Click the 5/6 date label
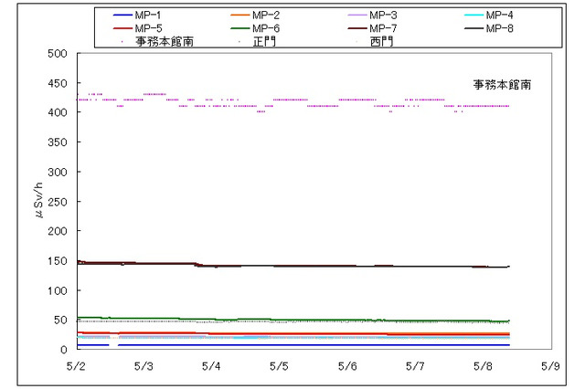The image size is (585, 389). coord(347,366)
